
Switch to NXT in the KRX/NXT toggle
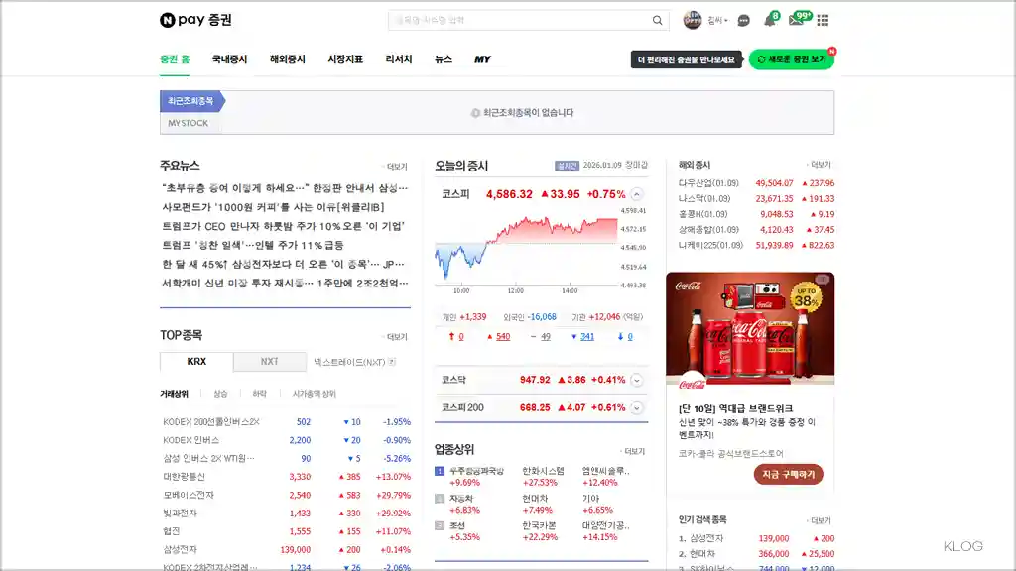click(269, 362)
